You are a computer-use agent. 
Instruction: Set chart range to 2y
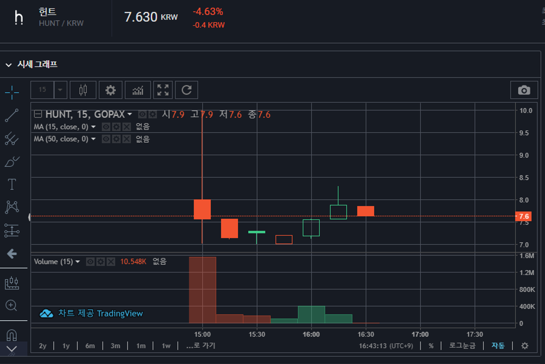[43, 346]
